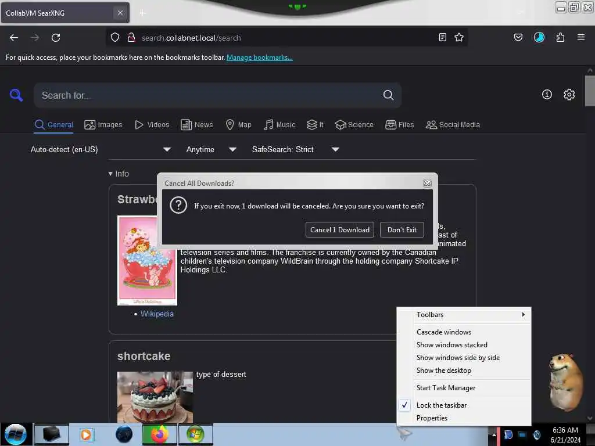Switch to the Music tab
This screenshot has height=446, width=595.
pyautogui.click(x=279, y=124)
